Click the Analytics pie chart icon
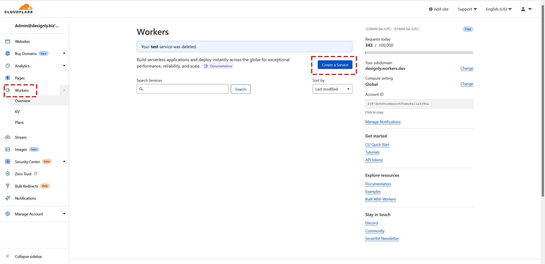Viewport: 545px width, 264px height. [x=8, y=66]
